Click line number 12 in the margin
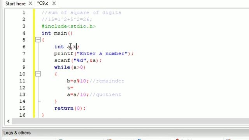Viewport: 249px width, 140px height. pyautogui.click(x=22, y=87)
